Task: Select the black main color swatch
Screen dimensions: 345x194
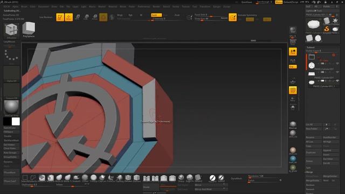Action: 7,121
